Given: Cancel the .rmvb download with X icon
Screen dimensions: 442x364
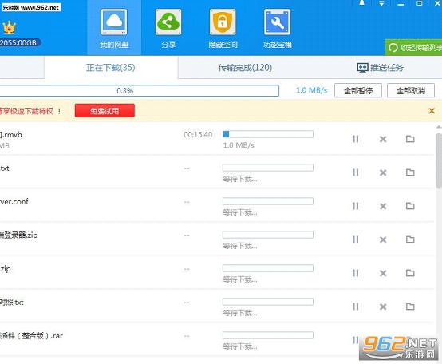Looking at the screenshot, I should coord(383,139).
